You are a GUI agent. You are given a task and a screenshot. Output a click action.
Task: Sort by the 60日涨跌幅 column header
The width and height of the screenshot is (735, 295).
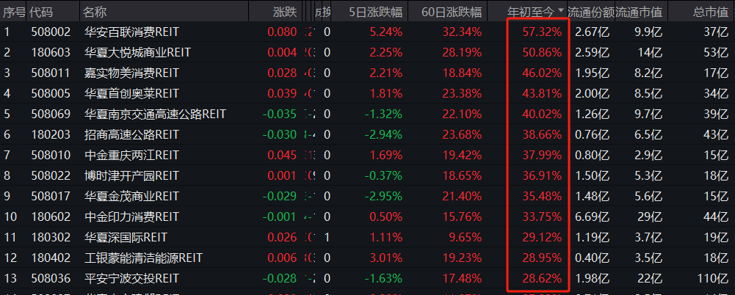(x=452, y=12)
